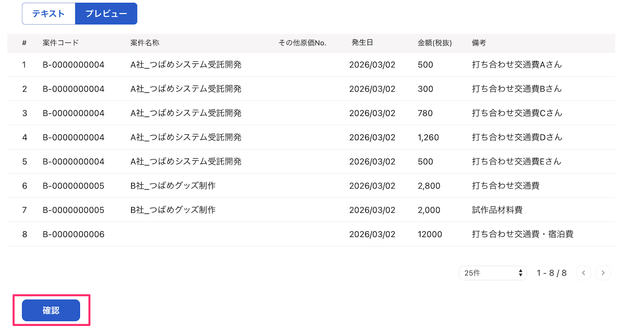The height and width of the screenshot is (329, 628).
Task: Click B-0000000005 code in row 6
Action: (73, 186)
